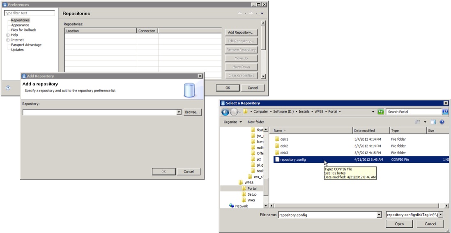
Task: Select Passport Advantage preference page
Action: point(26,45)
